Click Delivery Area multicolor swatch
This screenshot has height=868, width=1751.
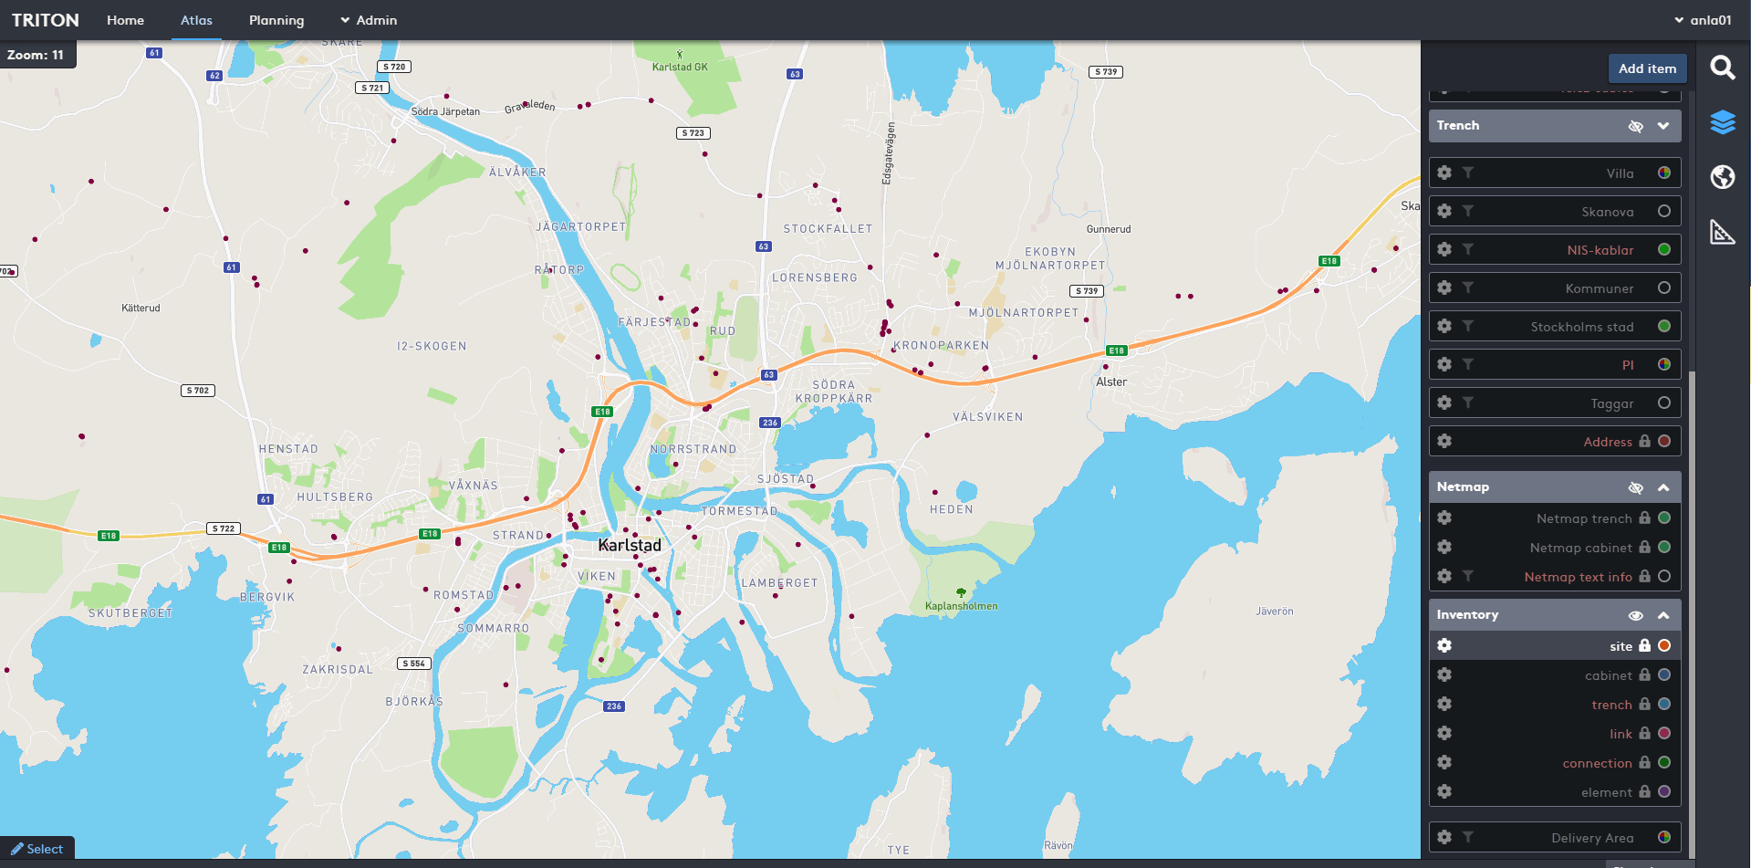1664,837
